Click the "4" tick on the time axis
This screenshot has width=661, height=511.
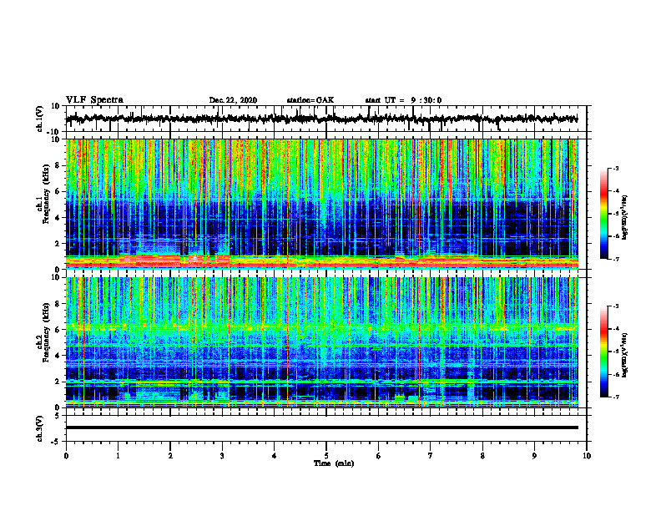(x=275, y=456)
